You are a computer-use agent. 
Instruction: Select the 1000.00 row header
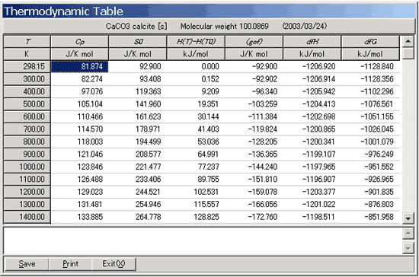[x=27, y=167]
